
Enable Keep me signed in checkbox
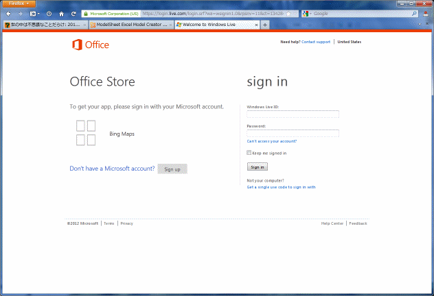[249, 153]
